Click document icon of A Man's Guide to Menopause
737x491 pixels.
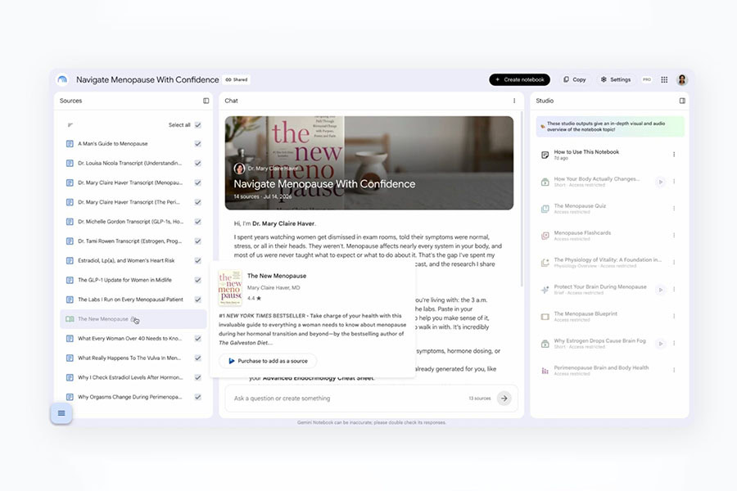[70, 144]
